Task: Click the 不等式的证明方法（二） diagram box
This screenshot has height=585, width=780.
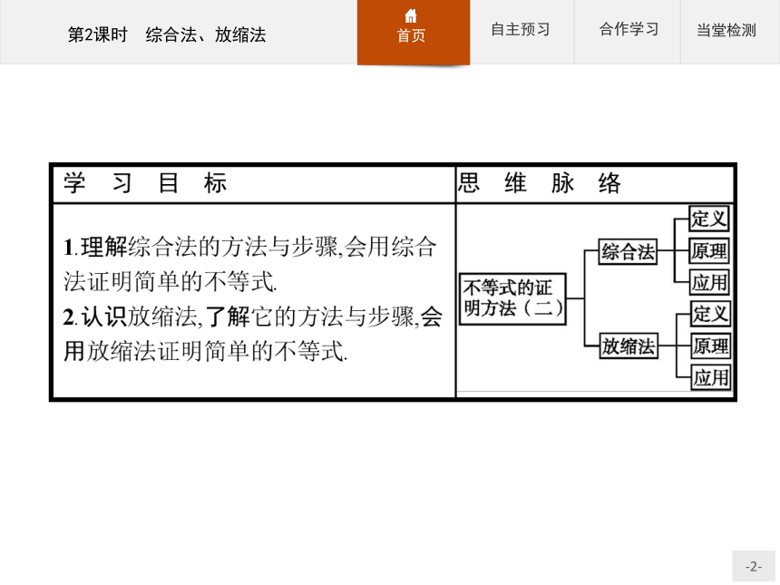Action: 512,298
